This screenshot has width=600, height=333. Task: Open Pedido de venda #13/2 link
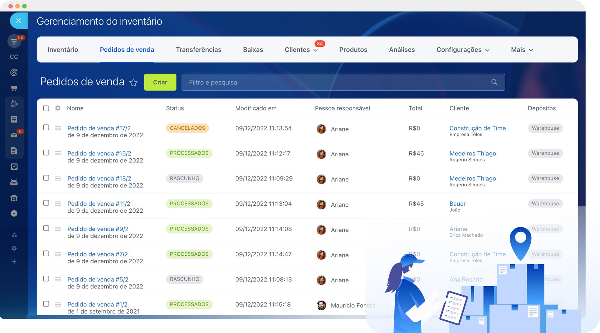(99, 179)
